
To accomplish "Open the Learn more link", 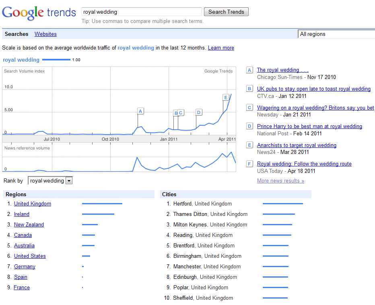I will (221, 48).
